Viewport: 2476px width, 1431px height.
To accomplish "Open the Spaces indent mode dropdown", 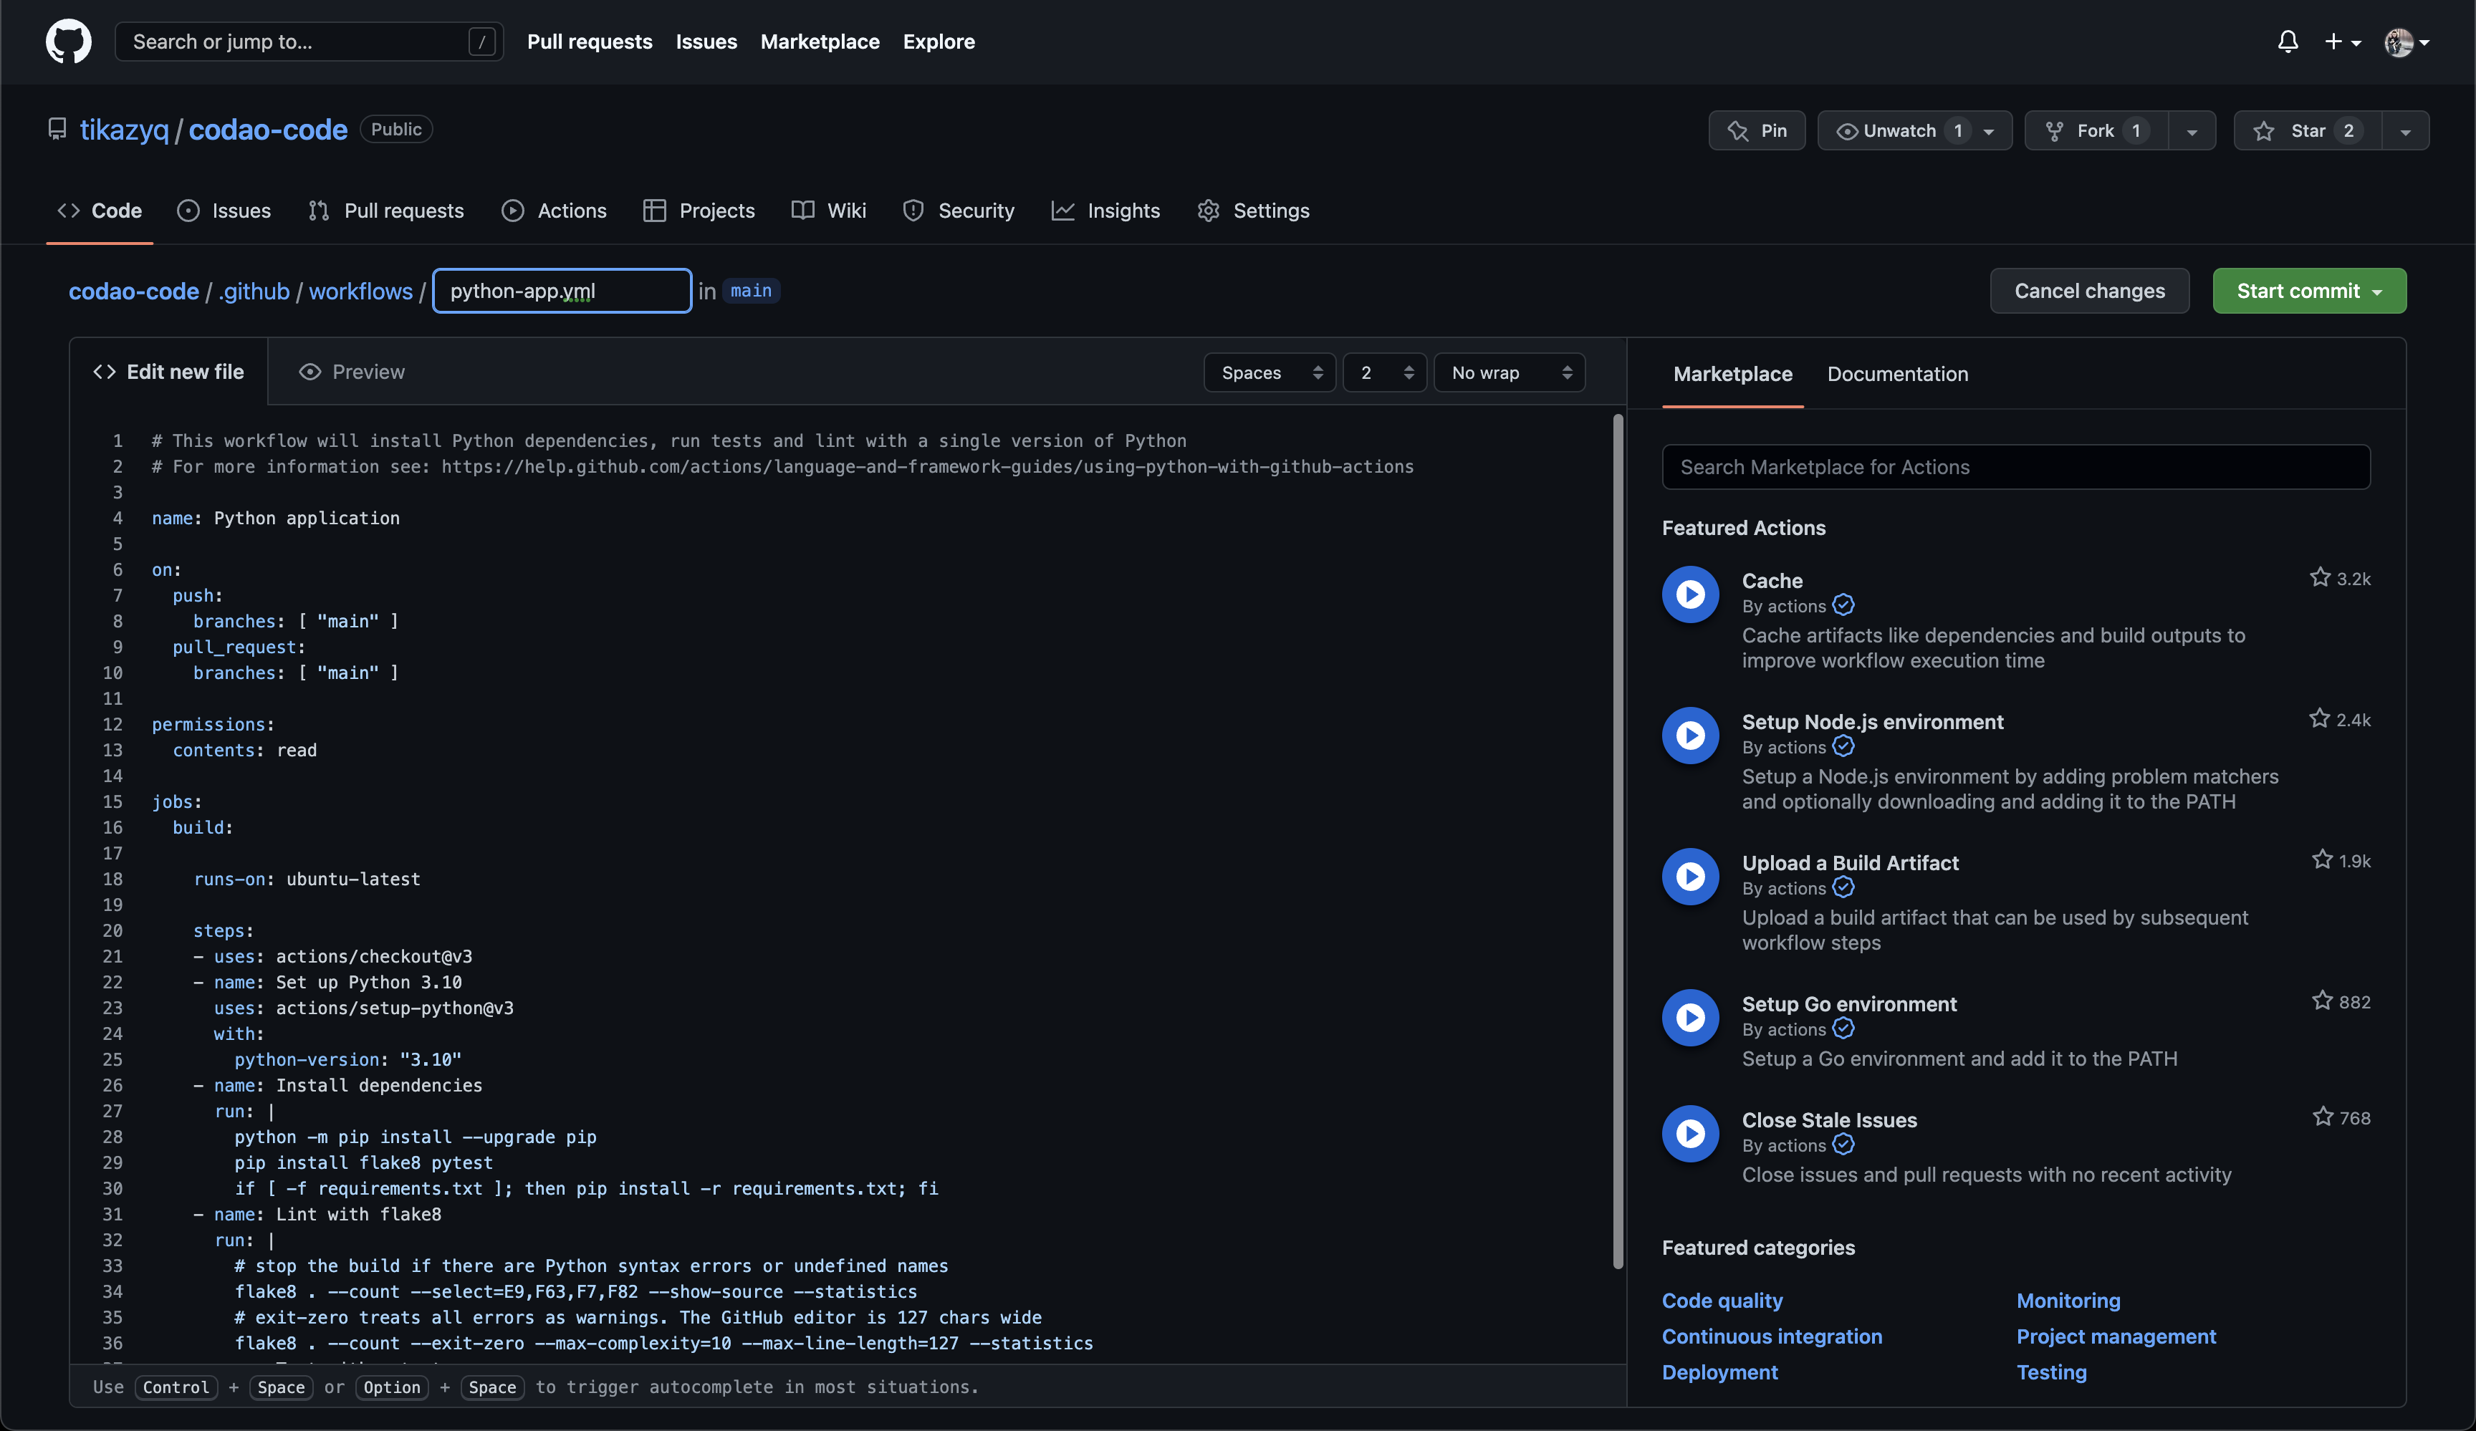I will coord(1270,372).
